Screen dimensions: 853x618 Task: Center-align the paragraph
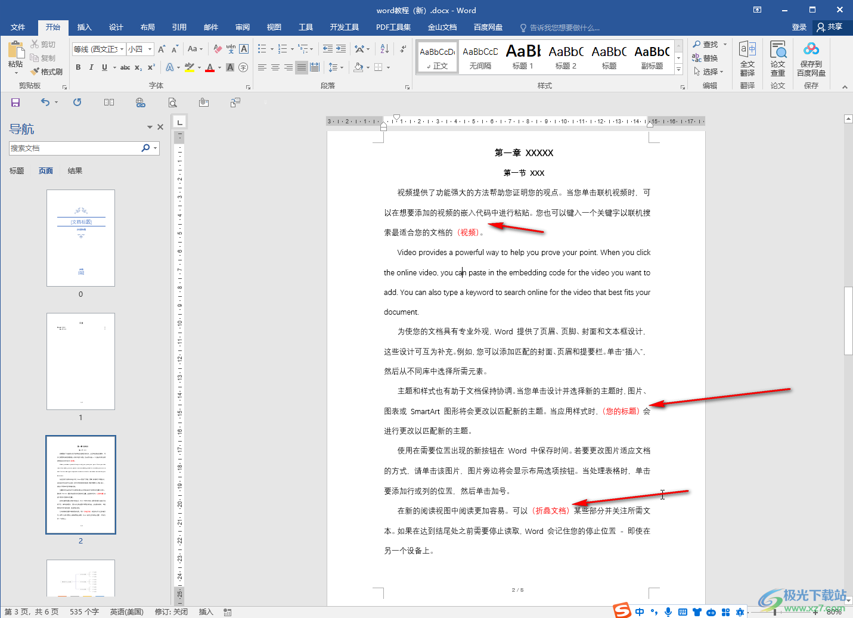pyautogui.click(x=275, y=67)
